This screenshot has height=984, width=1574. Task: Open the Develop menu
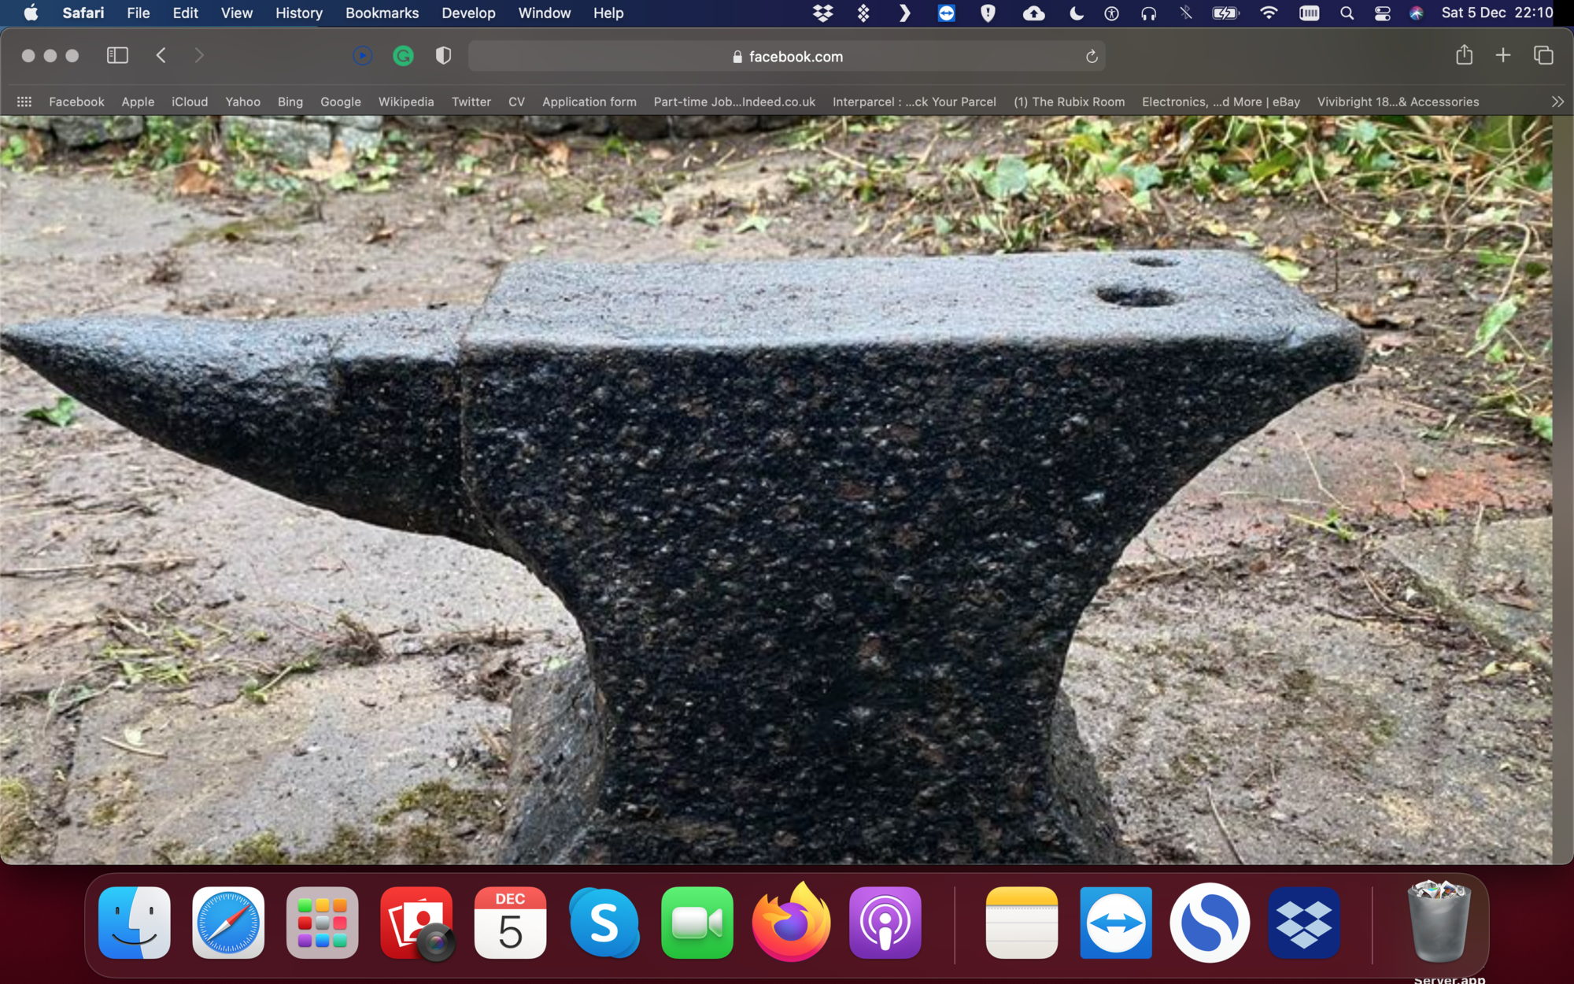pyautogui.click(x=468, y=13)
